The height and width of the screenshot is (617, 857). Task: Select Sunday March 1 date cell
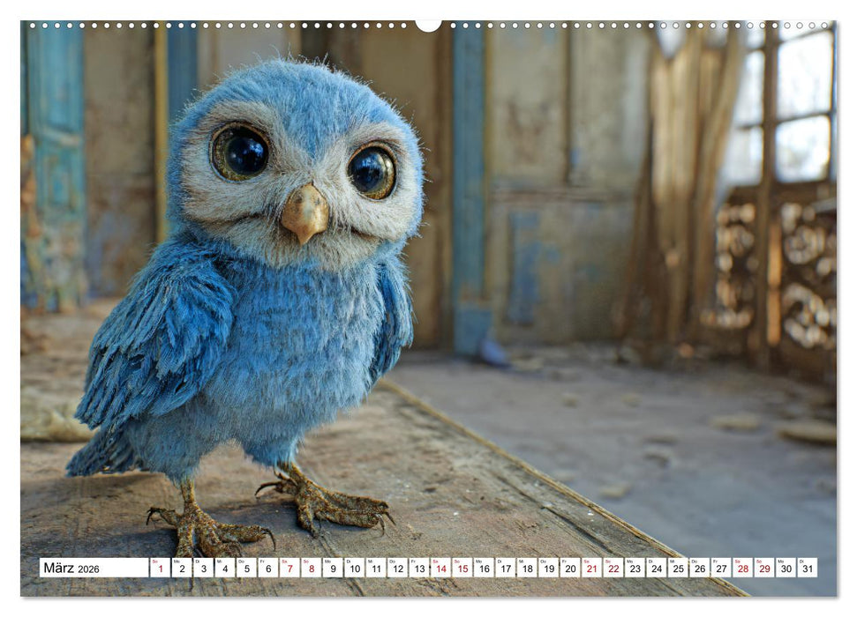coord(160,568)
